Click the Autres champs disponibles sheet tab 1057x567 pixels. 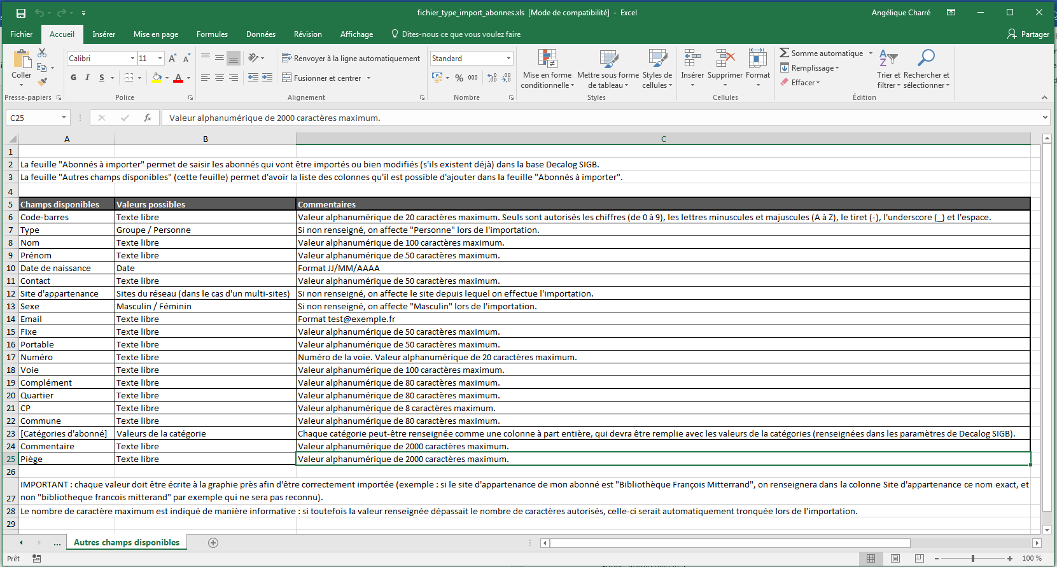tap(127, 543)
